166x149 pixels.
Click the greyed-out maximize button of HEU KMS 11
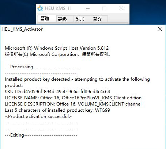[x=104, y=8]
